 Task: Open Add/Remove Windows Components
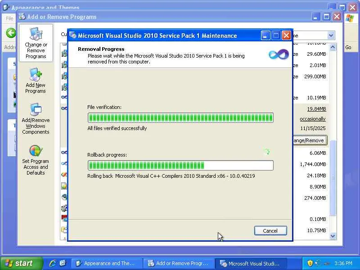[36, 119]
